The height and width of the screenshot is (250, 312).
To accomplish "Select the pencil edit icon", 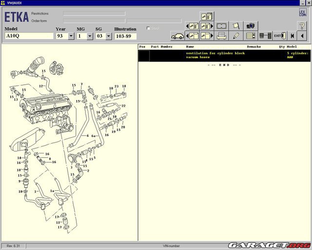I will tap(236, 36).
